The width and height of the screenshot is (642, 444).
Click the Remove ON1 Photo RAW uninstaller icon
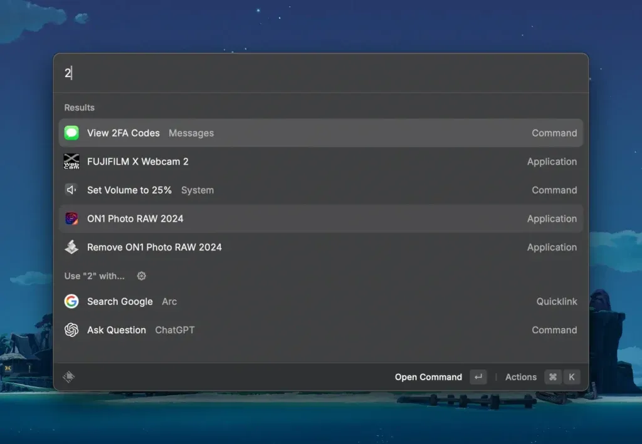[x=71, y=247]
